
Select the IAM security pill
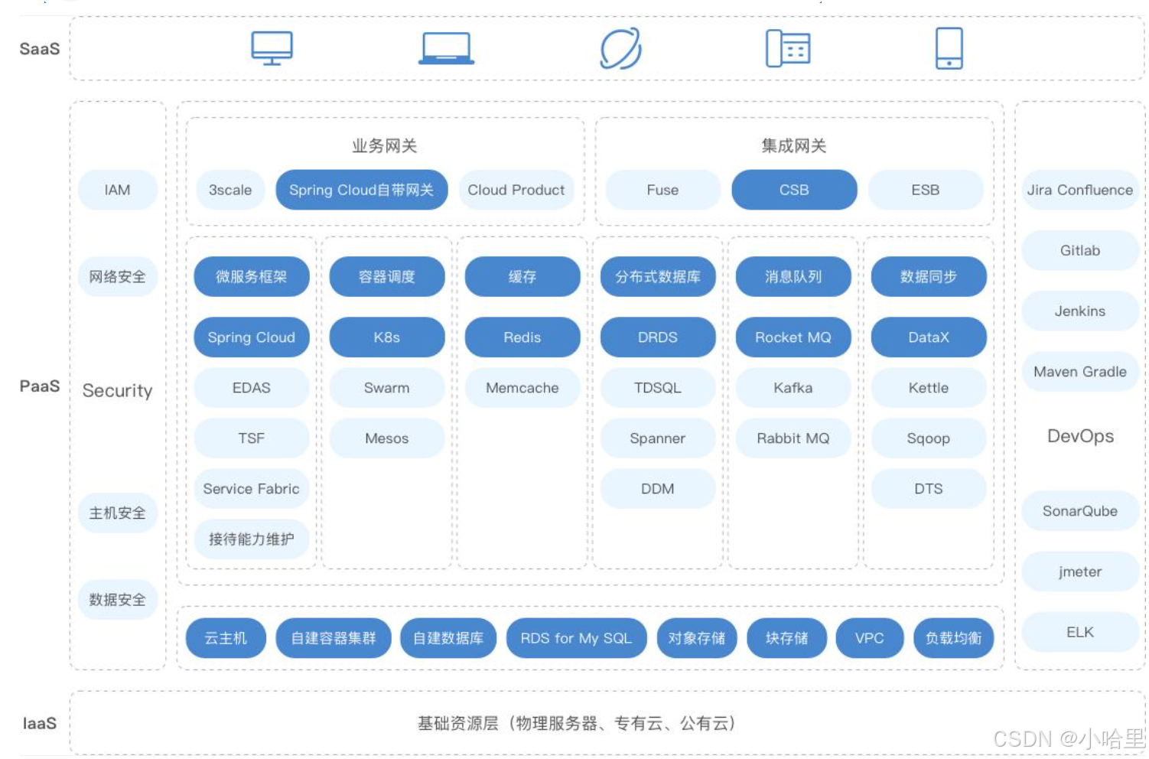pyautogui.click(x=117, y=190)
